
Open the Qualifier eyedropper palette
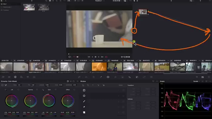click(101, 77)
